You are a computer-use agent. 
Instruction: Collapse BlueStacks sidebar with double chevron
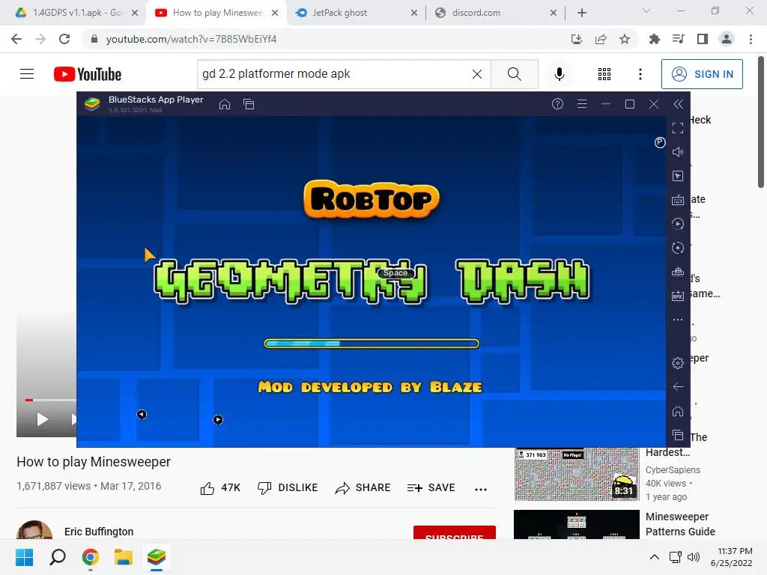tap(678, 104)
